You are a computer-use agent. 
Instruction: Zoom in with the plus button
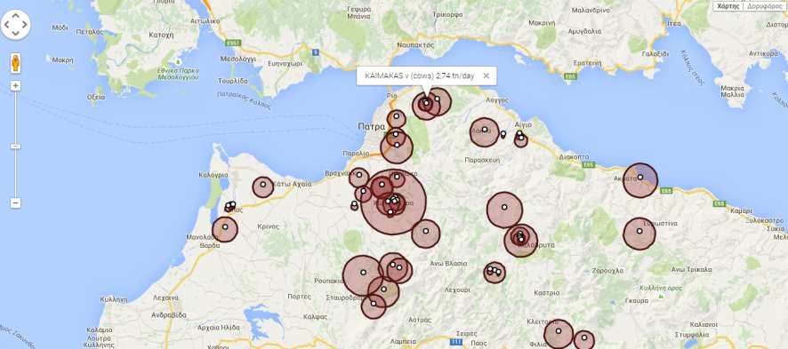pyautogui.click(x=16, y=86)
